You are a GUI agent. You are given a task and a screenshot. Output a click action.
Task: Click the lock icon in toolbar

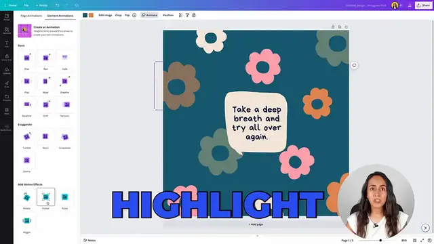pos(194,15)
